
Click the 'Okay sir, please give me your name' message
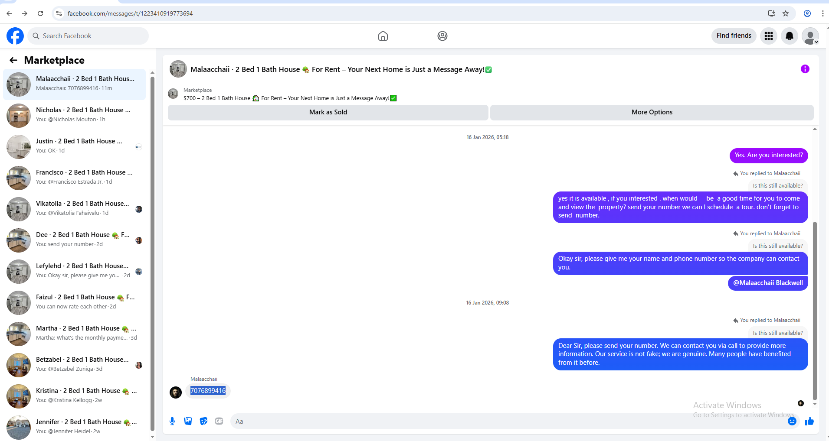coord(680,263)
